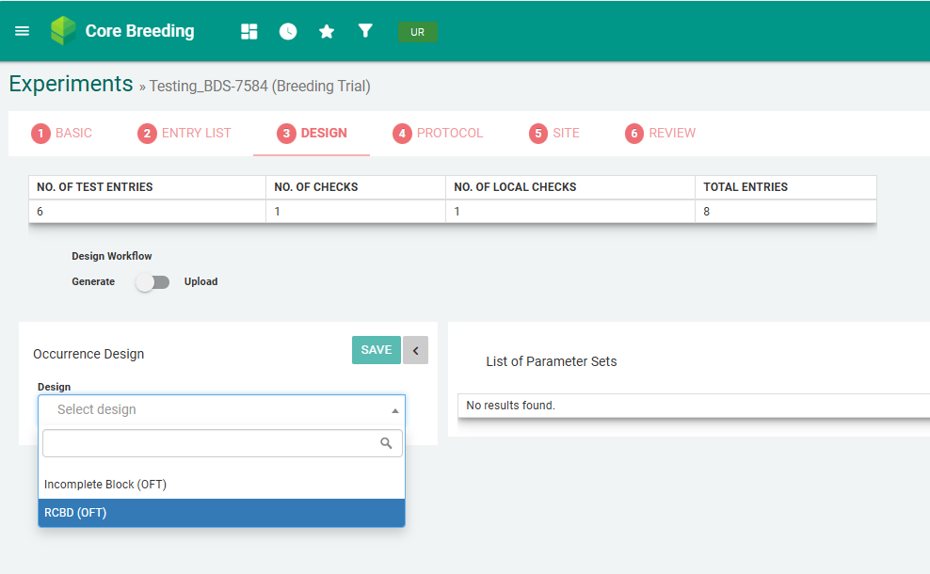Open the hamburger navigation menu
The height and width of the screenshot is (574, 930).
(x=23, y=31)
